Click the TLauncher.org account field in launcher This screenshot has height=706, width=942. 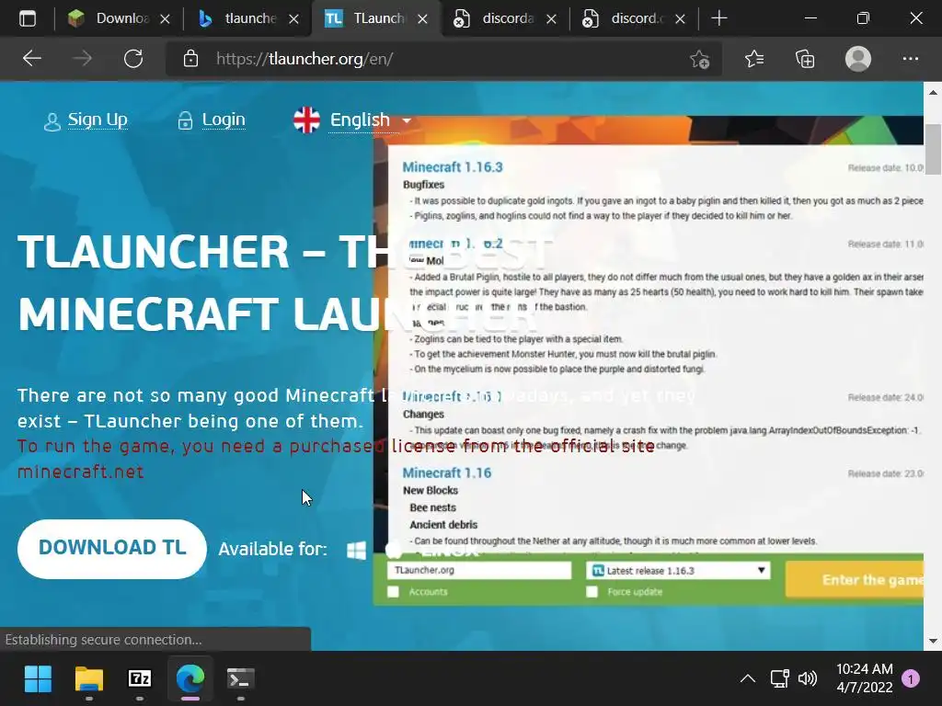pos(478,570)
